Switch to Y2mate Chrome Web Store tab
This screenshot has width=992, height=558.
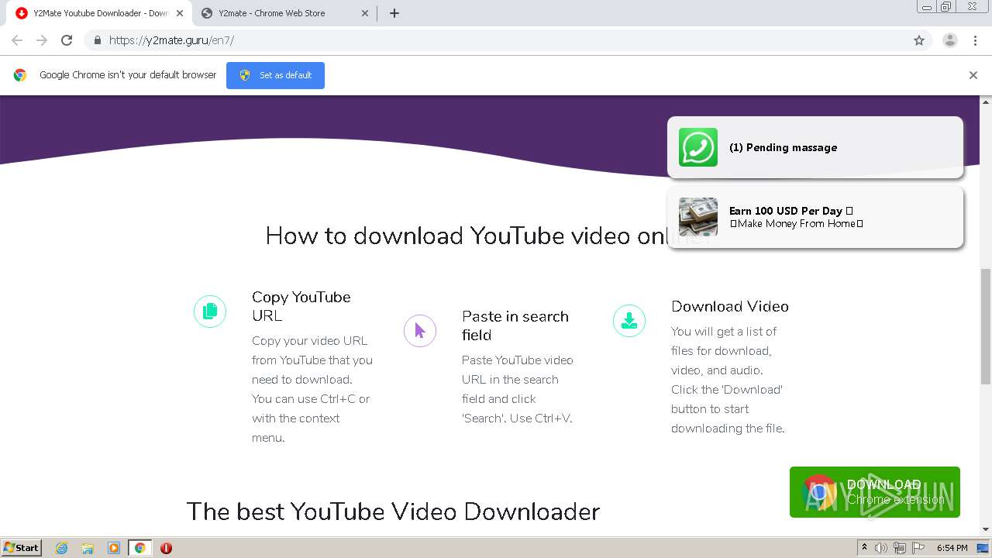[283, 13]
